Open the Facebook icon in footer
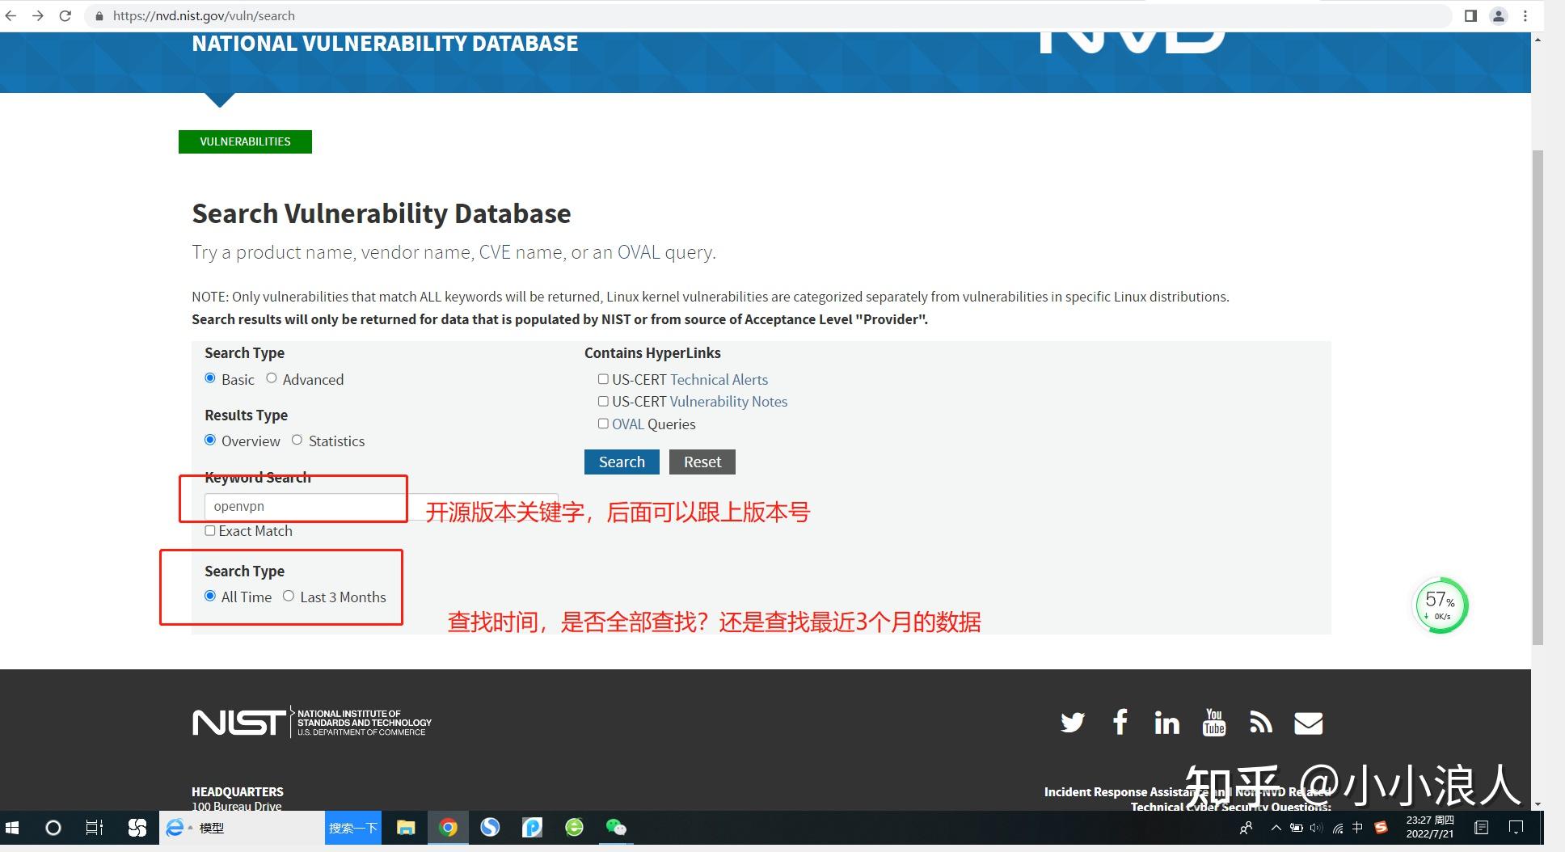Image resolution: width=1565 pixels, height=852 pixels. [x=1120, y=722]
